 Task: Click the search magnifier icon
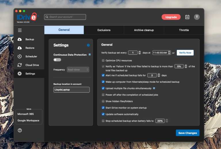pyautogui.click(x=47, y=17)
